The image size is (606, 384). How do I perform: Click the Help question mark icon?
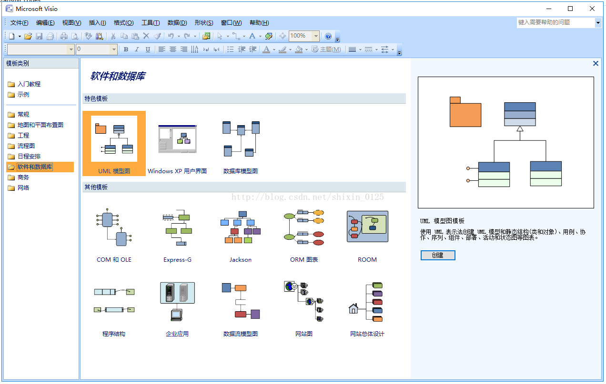pos(328,36)
